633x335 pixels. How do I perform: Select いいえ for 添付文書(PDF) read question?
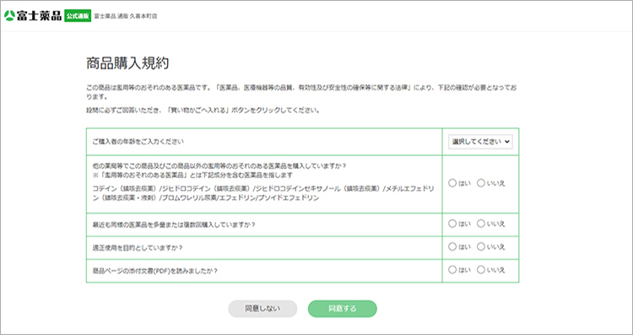pos(481,270)
